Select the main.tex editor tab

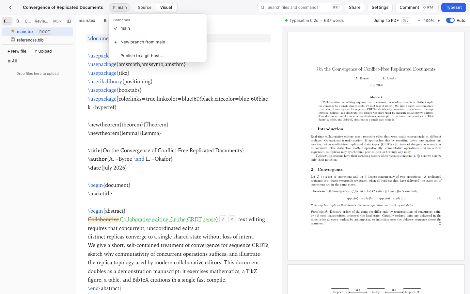point(87,20)
